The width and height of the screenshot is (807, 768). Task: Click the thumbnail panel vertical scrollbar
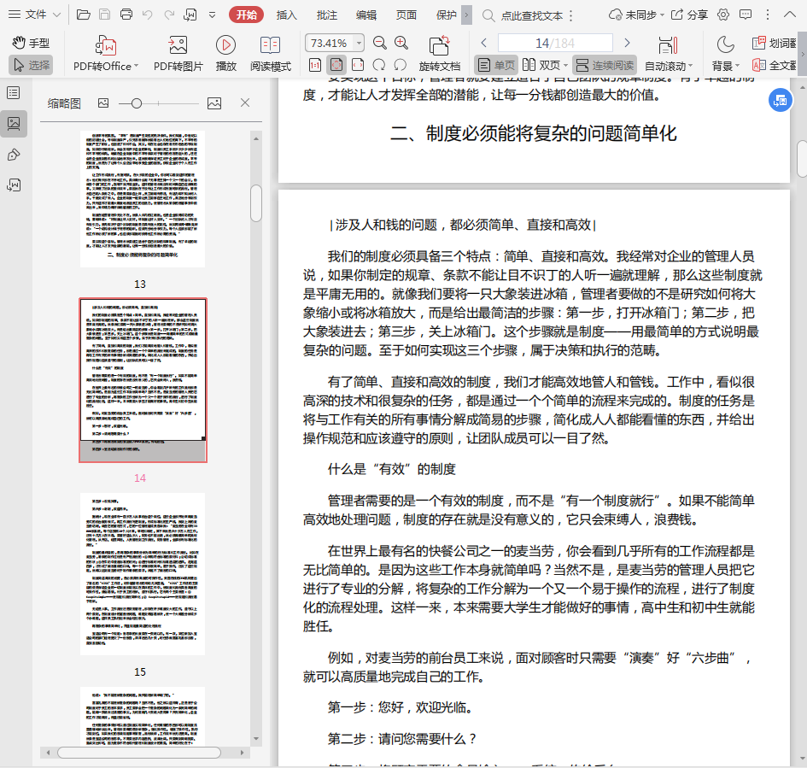[x=256, y=203]
